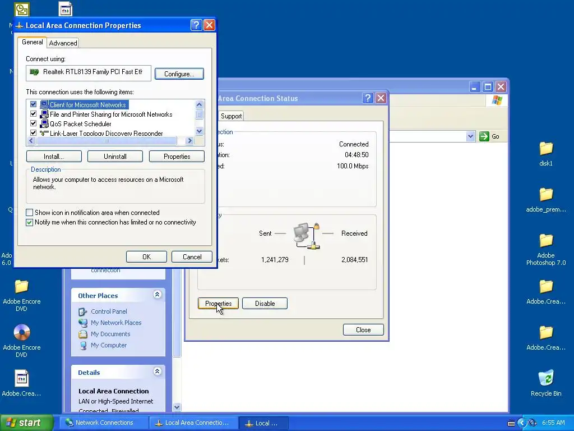Click components list scroll down arrow
This screenshot has width=574, height=431.
[x=199, y=131]
